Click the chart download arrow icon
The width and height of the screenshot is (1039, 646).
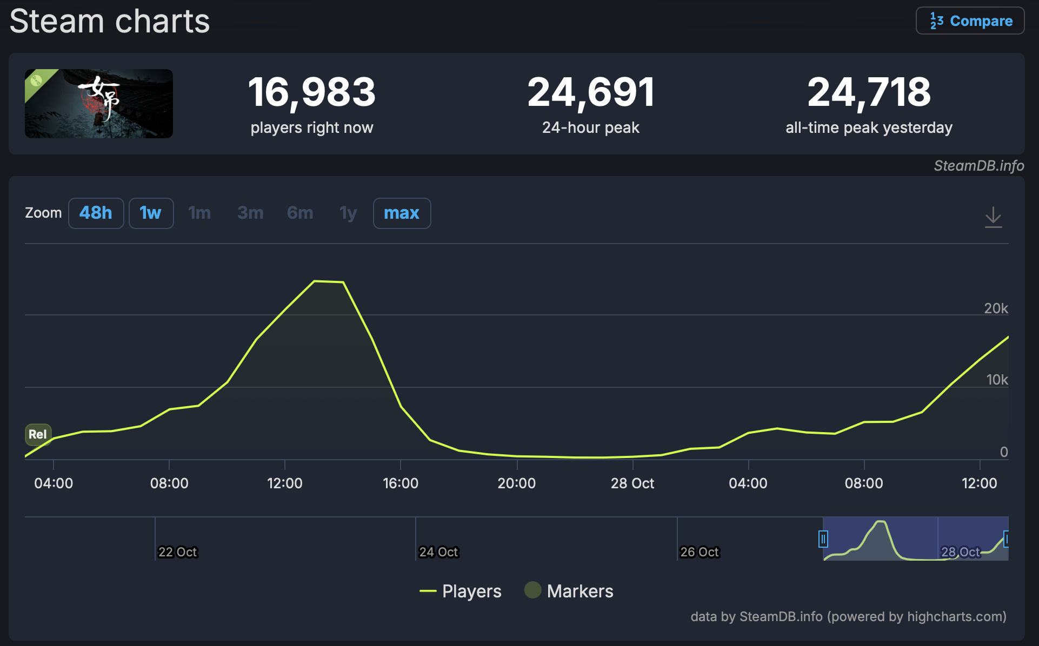pos(993,217)
